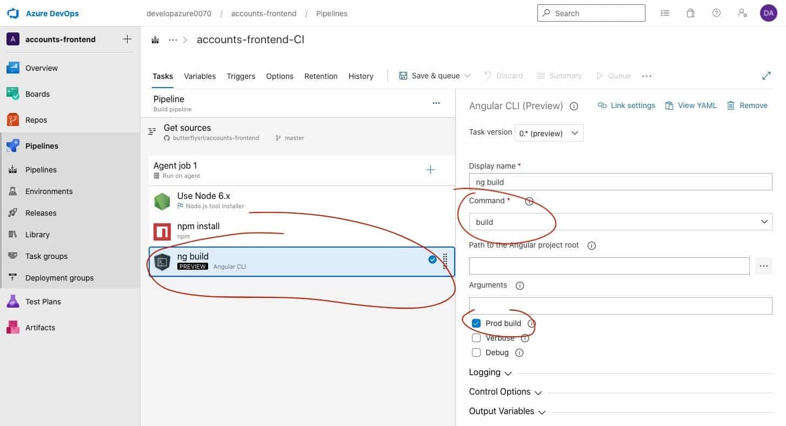
Task: Open more toolbar actions ellipsis after Queue
Action: point(647,76)
